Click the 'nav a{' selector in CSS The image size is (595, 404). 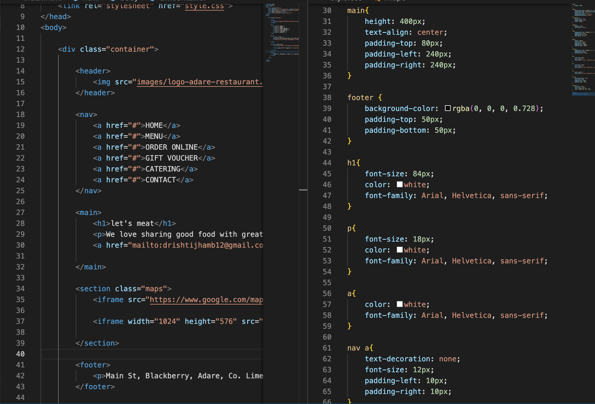click(x=360, y=348)
